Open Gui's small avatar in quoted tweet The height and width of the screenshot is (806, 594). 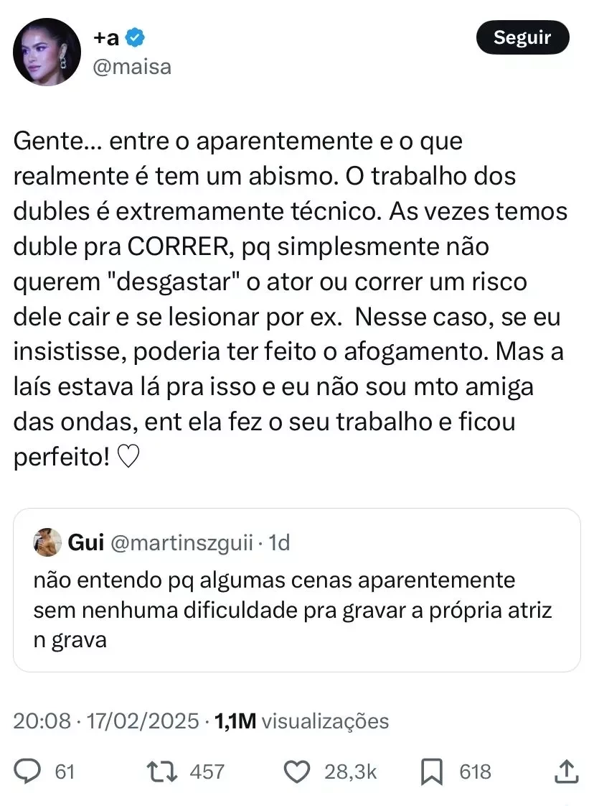(x=47, y=542)
